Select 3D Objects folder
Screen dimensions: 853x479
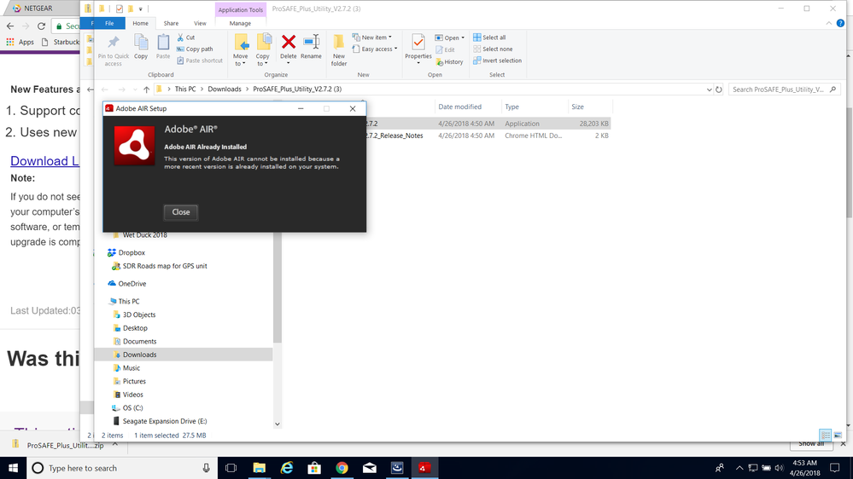tap(138, 315)
